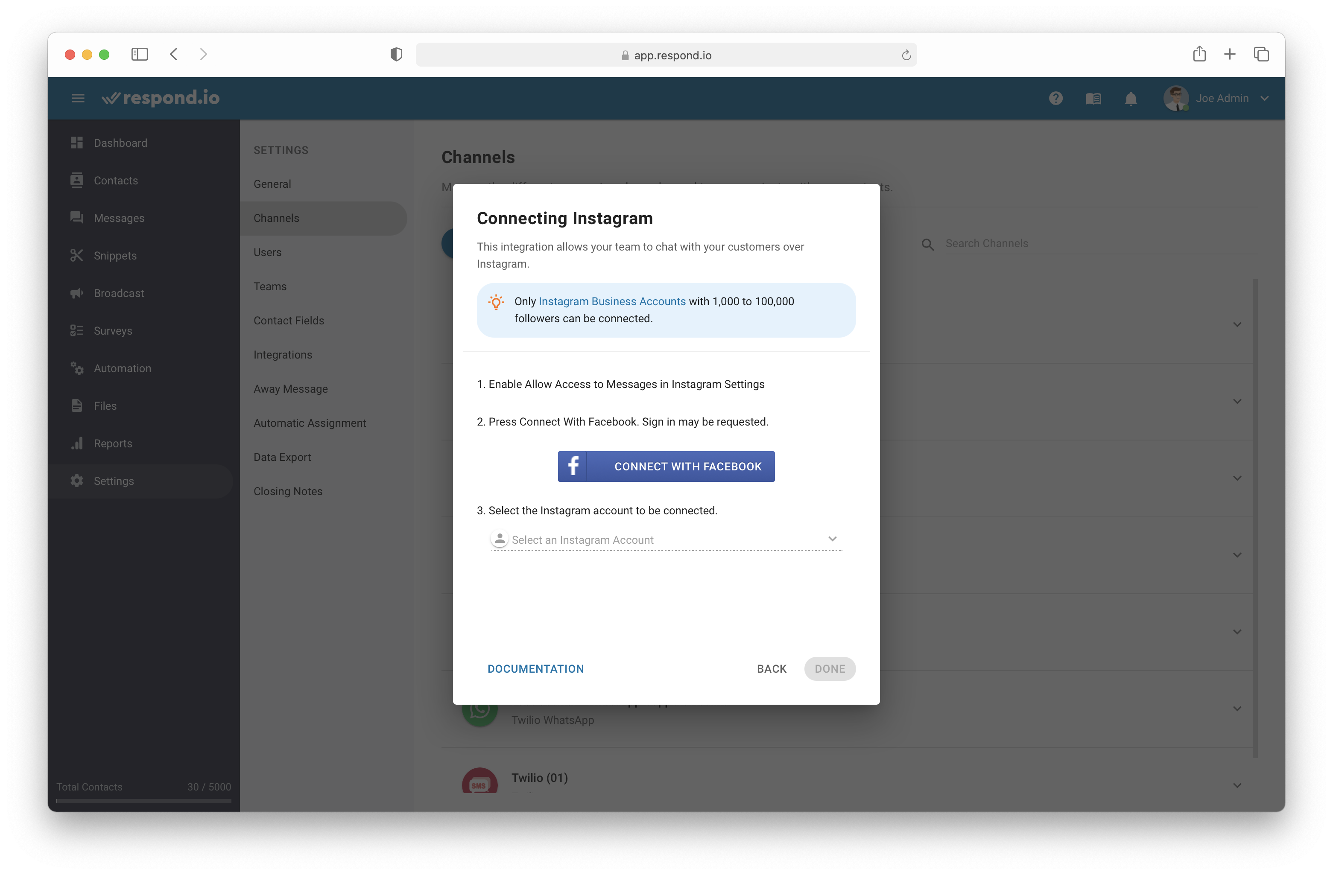Select Integrations settings
Screen dimensions: 1333x875
tap(324, 354)
